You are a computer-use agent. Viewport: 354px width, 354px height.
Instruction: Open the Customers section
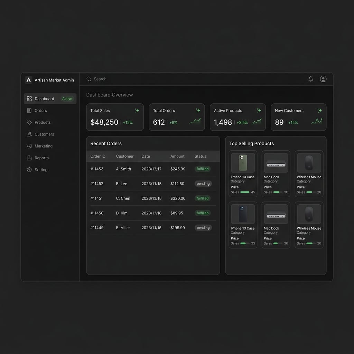click(44, 134)
